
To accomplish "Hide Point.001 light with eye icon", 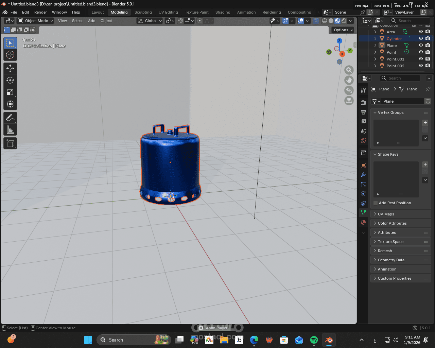I will coord(421,59).
